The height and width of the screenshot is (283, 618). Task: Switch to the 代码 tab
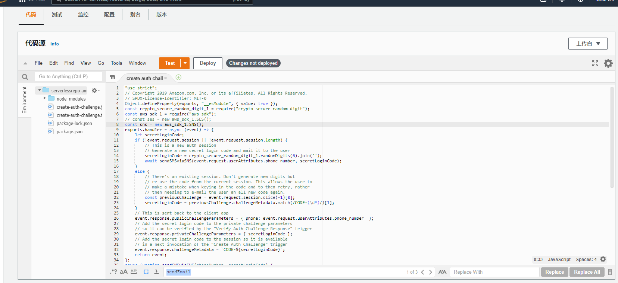(31, 15)
